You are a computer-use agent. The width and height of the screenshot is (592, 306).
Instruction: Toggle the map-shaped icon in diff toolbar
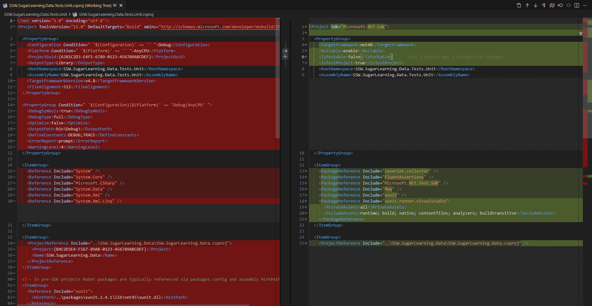tap(552, 5)
